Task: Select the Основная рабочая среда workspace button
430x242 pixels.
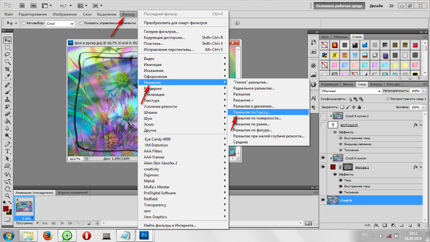Action: pos(339,6)
